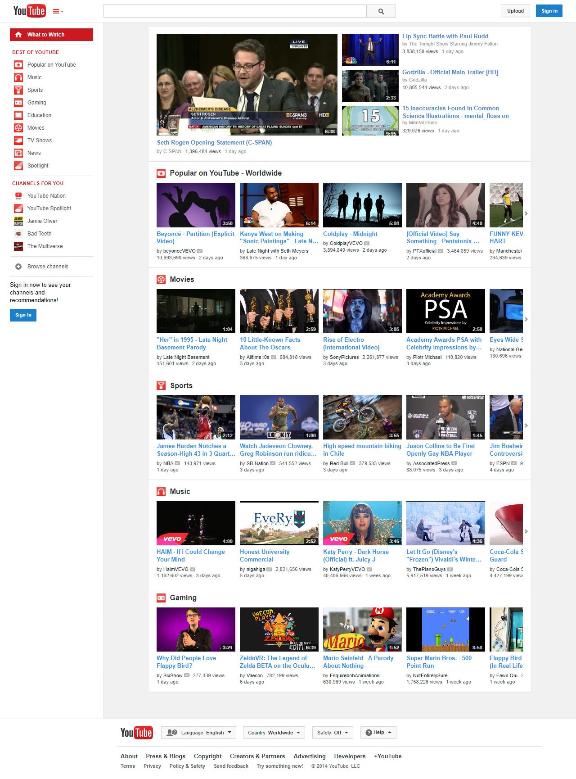Open the Country: Worldwide dropdown
The image size is (576, 779).
click(x=274, y=733)
